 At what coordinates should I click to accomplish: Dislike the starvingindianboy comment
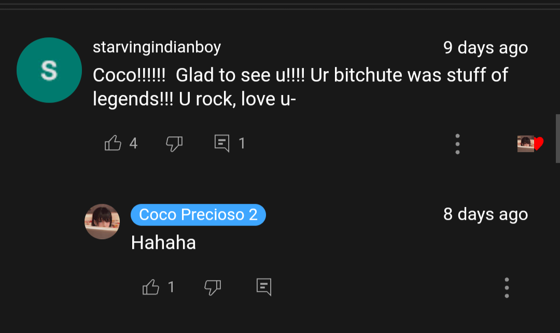pyautogui.click(x=174, y=143)
